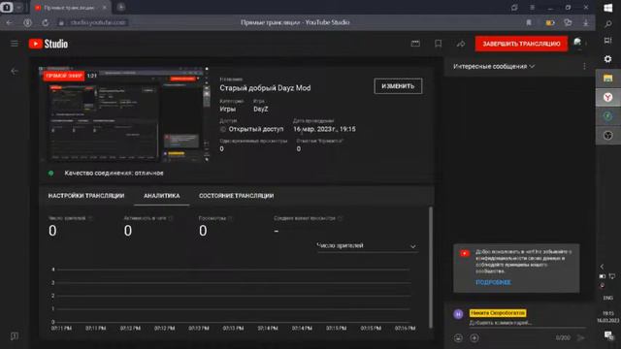The width and height of the screenshot is (621, 349).
Task: Click the 'ENG' language indicator
Action: point(608,298)
